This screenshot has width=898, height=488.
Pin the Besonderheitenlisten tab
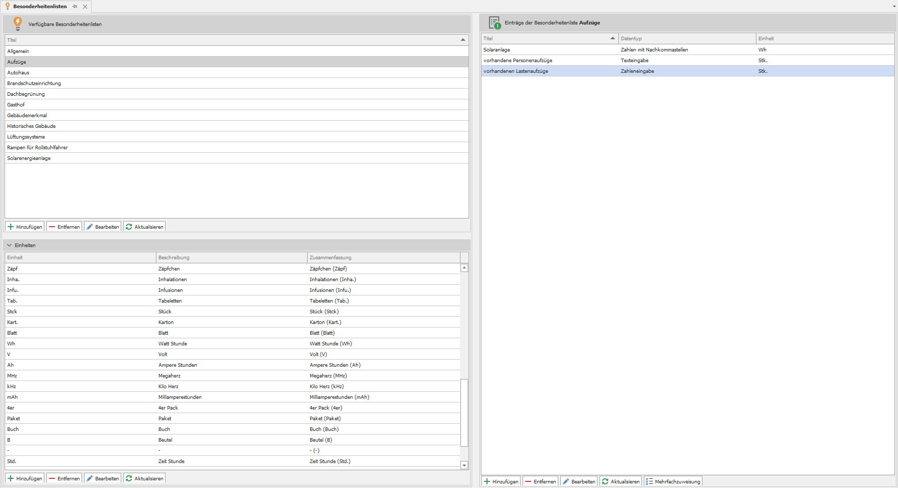[x=75, y=7]
